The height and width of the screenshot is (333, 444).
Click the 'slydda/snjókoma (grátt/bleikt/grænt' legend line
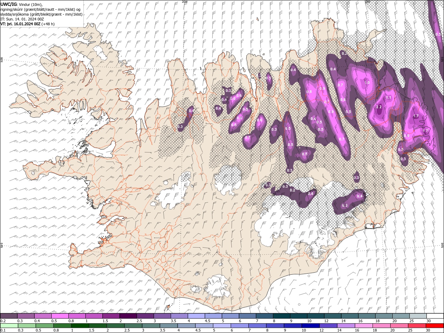click(x=42, y=14)
